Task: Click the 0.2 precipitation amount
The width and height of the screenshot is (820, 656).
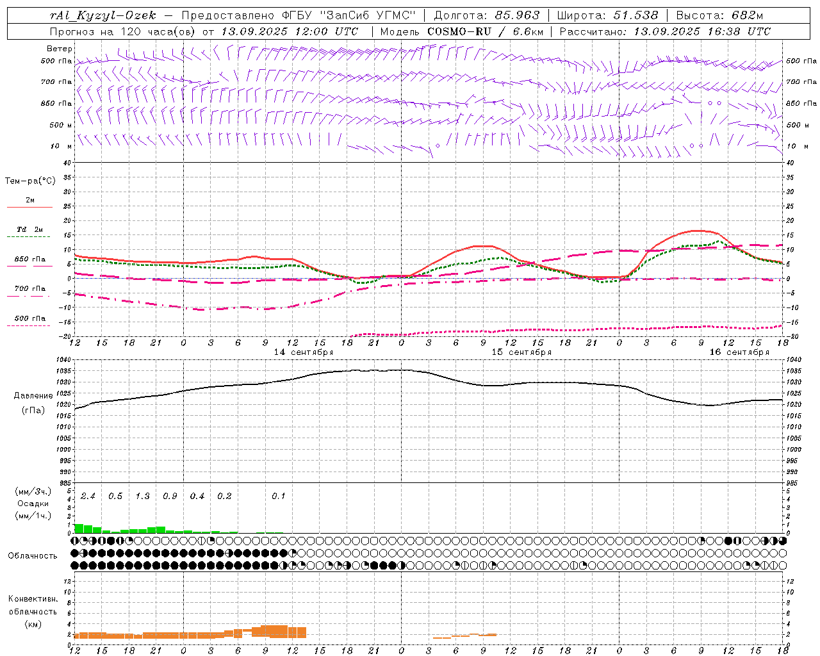Action: [224, 496]
